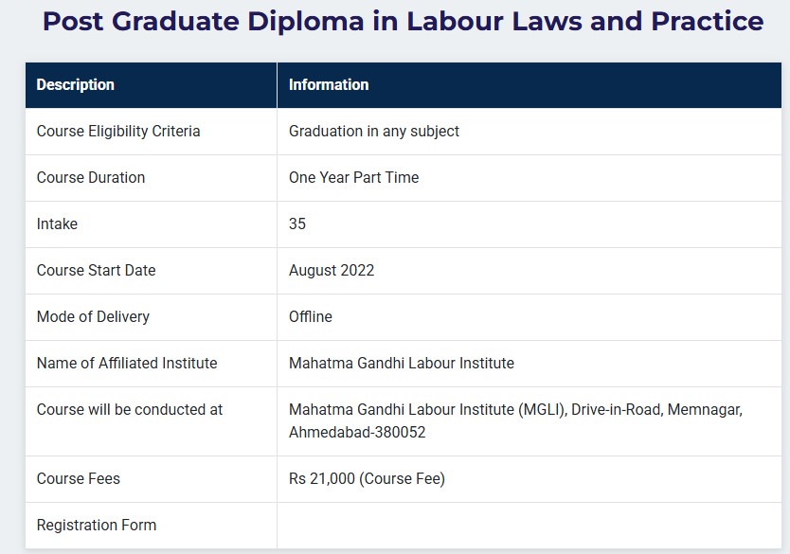The height and width of the screenshot is (554, 790).
Task: Click the Graduation in any subject cell
Action: 374,131
